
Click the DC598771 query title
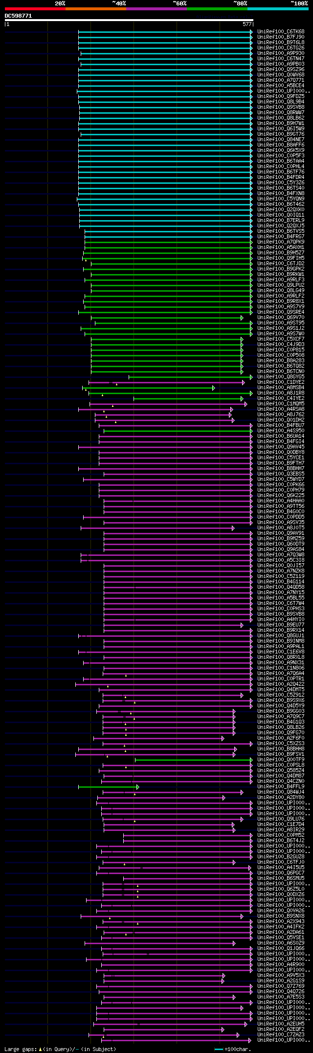19,16
